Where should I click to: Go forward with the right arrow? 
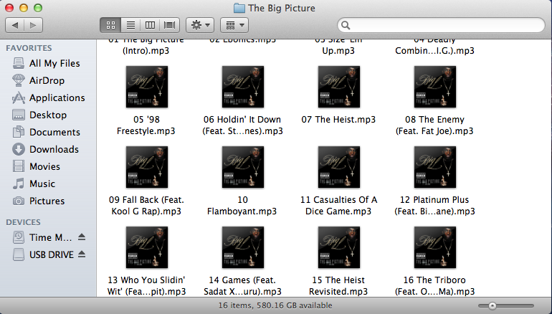(x=33, y=25)
